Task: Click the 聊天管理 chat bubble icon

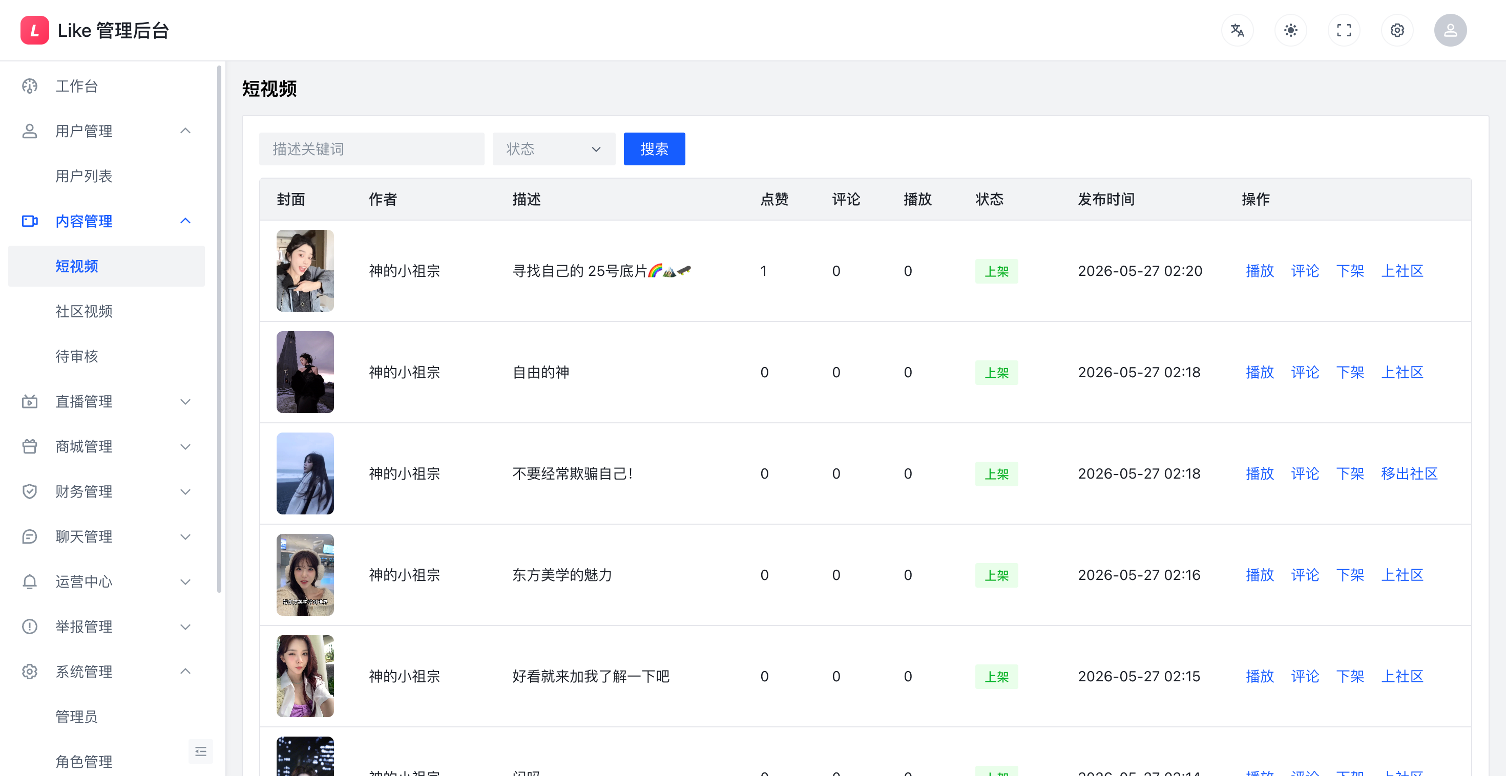Action: tap(30, 536)
